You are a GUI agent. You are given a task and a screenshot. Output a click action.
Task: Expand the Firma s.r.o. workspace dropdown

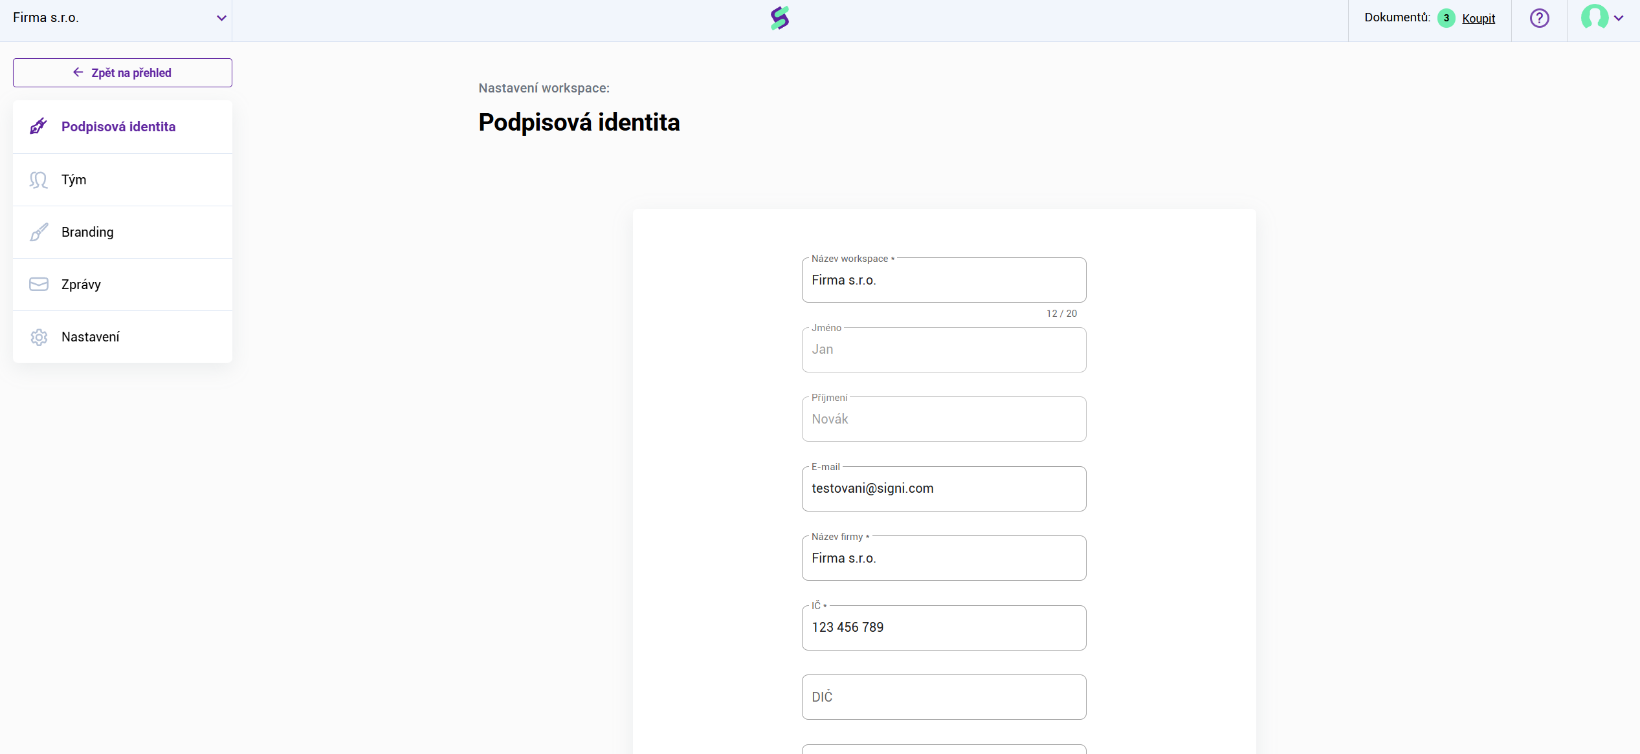[x=221, y=18]
